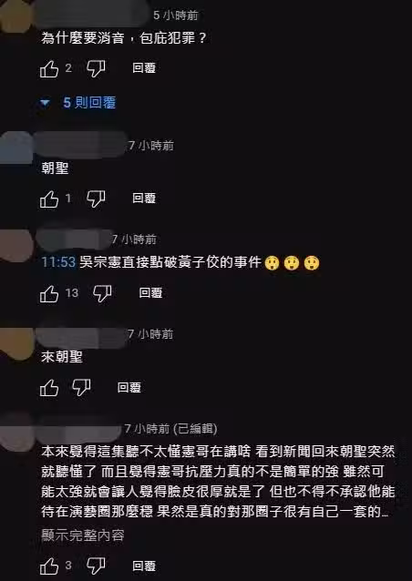Reply to the 吳宗憲直接點破 comment

click(x=150, y=292)
